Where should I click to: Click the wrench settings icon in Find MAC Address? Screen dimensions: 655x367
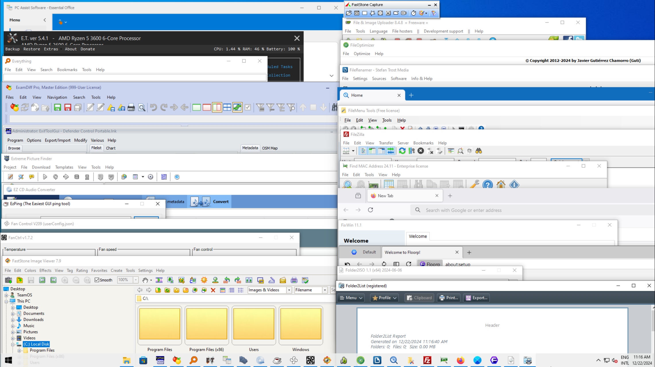[474, 184]
